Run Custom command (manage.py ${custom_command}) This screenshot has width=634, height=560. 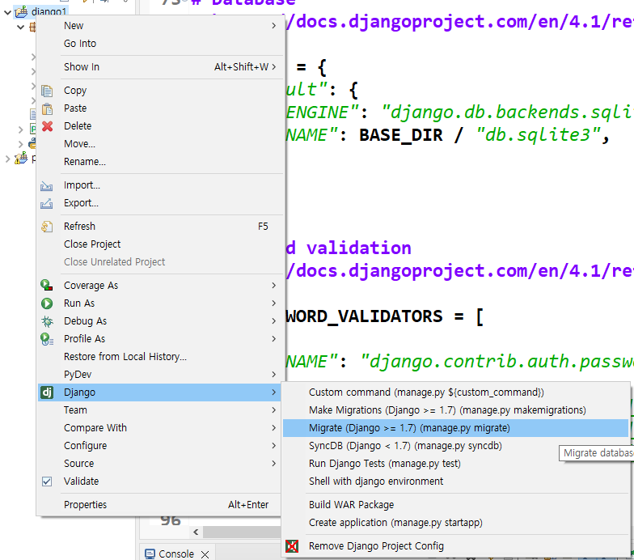tap(456, 392)
